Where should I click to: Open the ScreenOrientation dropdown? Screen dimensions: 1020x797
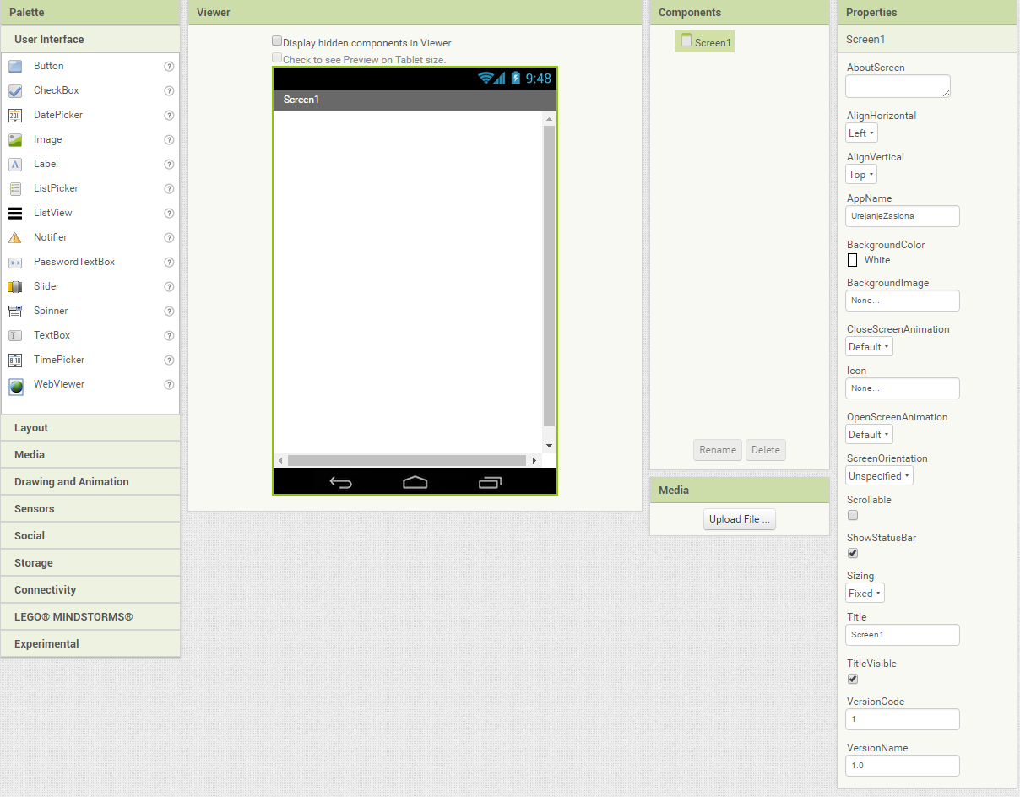coord(879,476)
